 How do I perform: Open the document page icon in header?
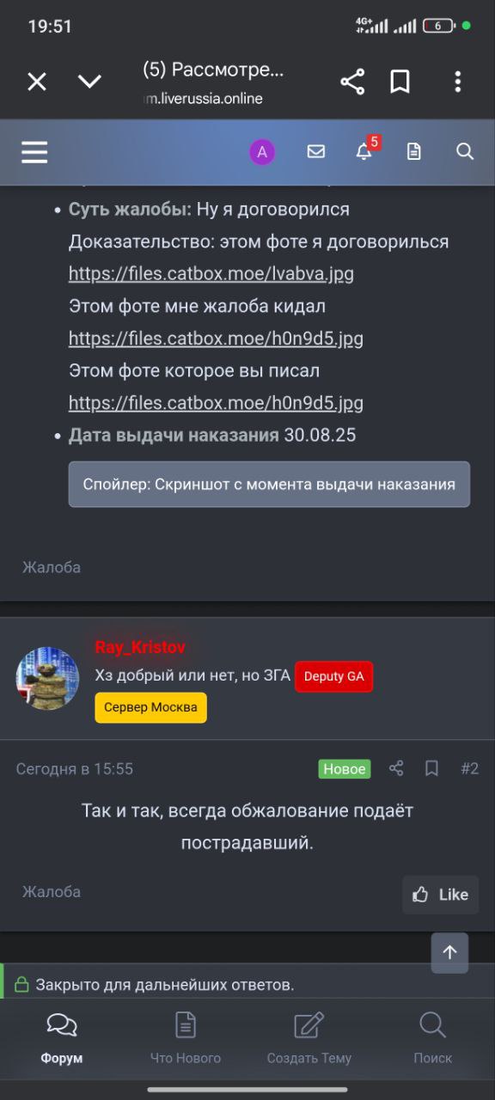pos(414,152)
